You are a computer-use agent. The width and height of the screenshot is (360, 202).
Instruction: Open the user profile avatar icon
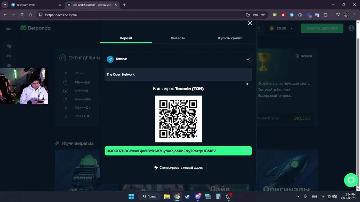[x=351, y=28]
